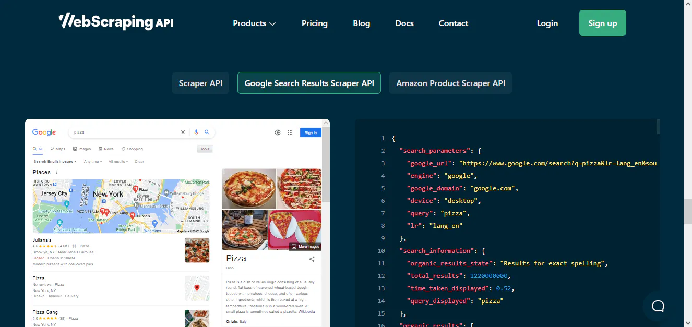Screen dimensions: 692x327
Task: Open the Docs menu item
Action: pyautogui.click(x=404, y=23)
